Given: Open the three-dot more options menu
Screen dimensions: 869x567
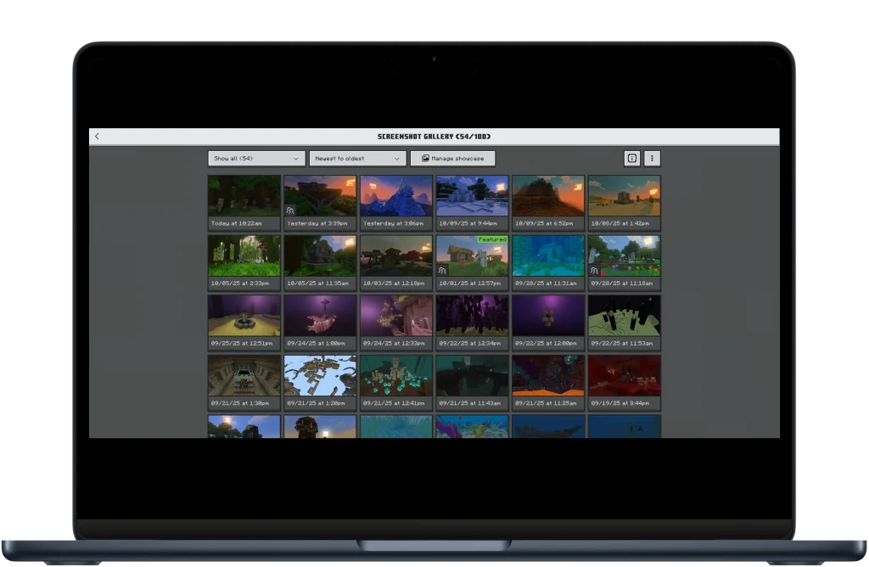Looking at the screenshot, I should tap(653, 159).
